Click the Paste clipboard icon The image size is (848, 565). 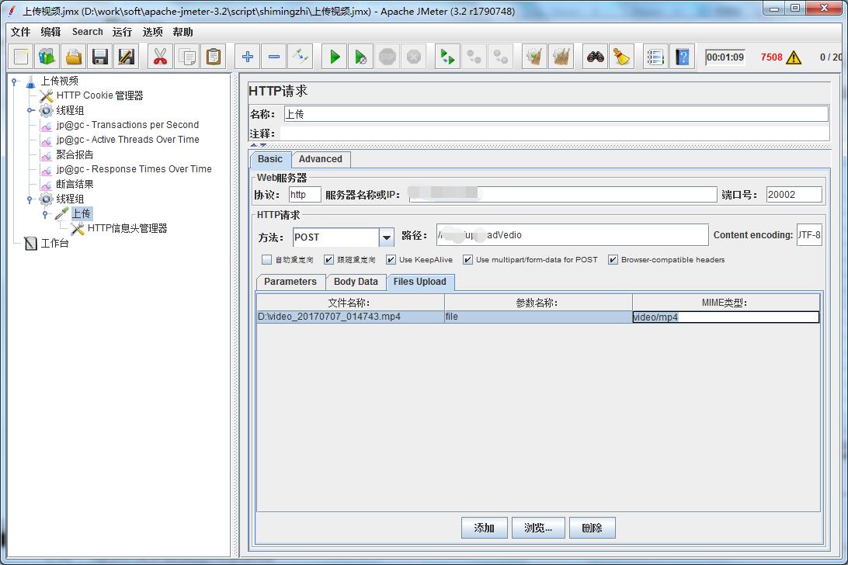[x=214, y=57]
